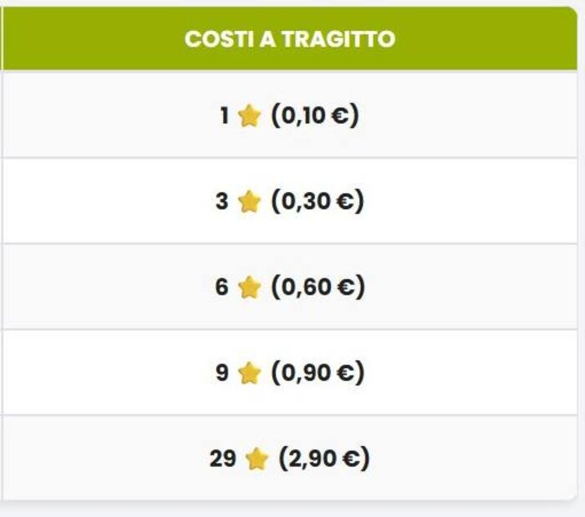The height and width of the screenshot is (517, 585).
Task: Click the star icon in the 6-star row
Action: tap(249, 287)
